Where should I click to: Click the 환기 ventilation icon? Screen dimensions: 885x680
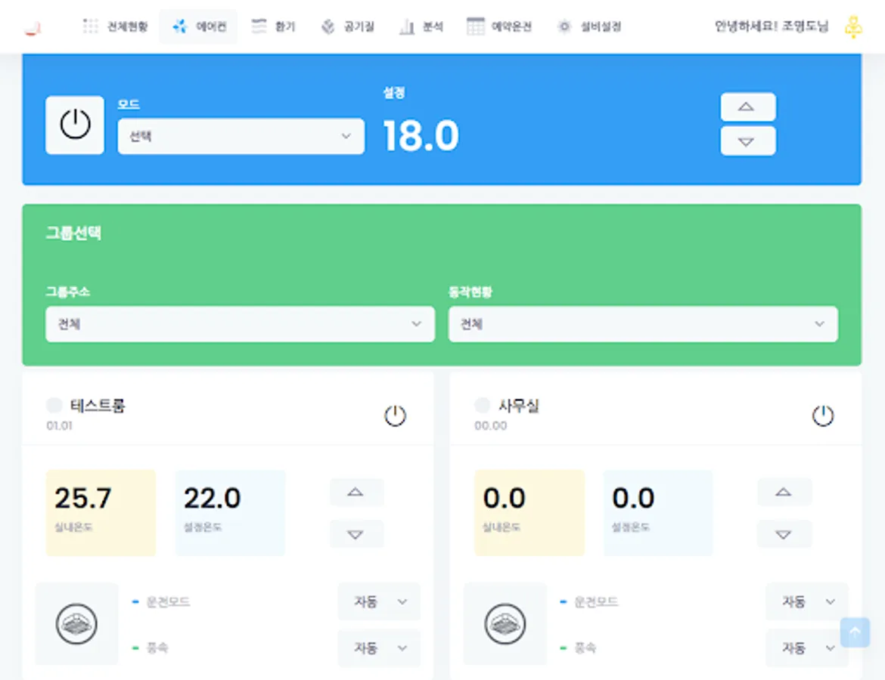258,26
